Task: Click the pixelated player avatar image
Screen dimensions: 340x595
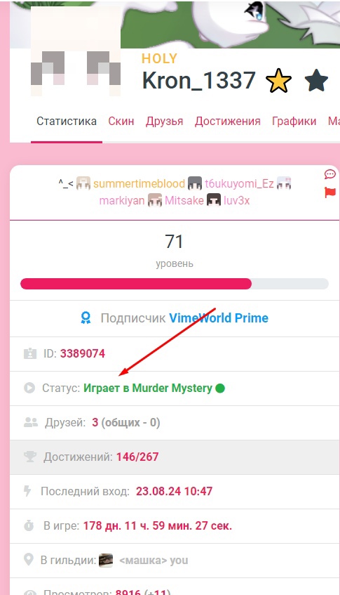Action: 76,51
